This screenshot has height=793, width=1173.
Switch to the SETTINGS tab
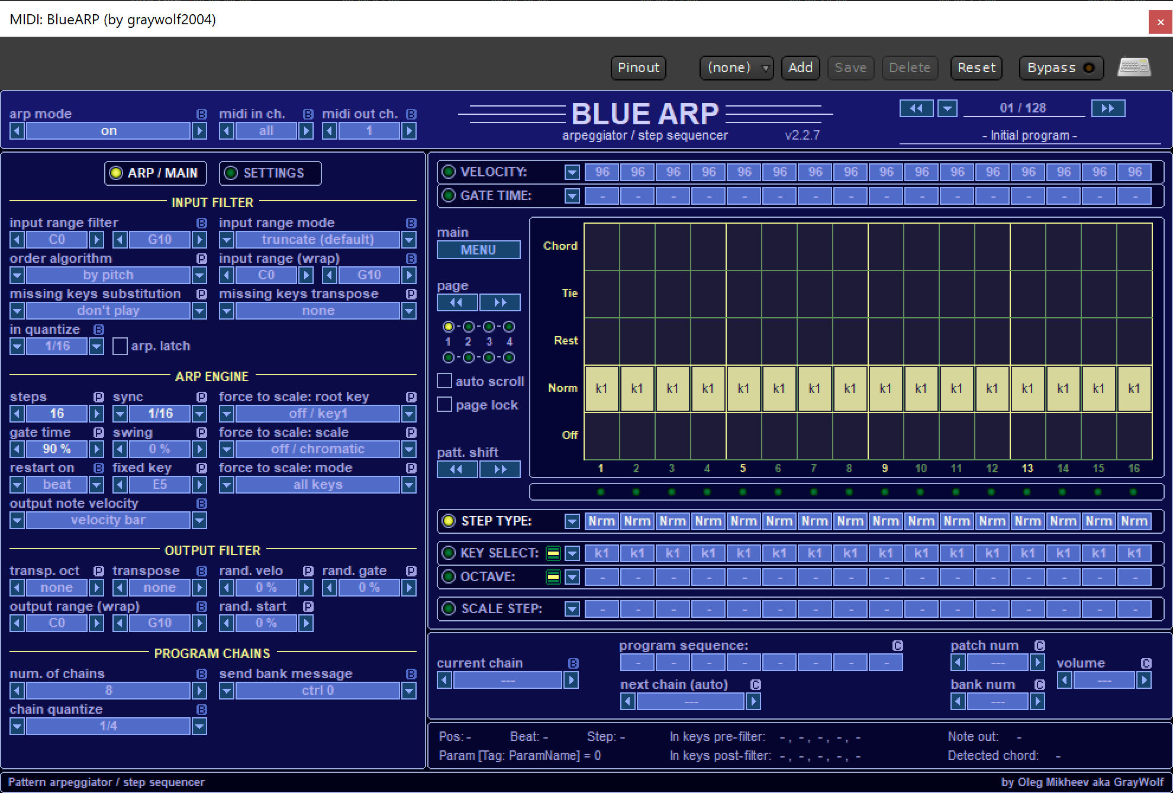[270, 173]
